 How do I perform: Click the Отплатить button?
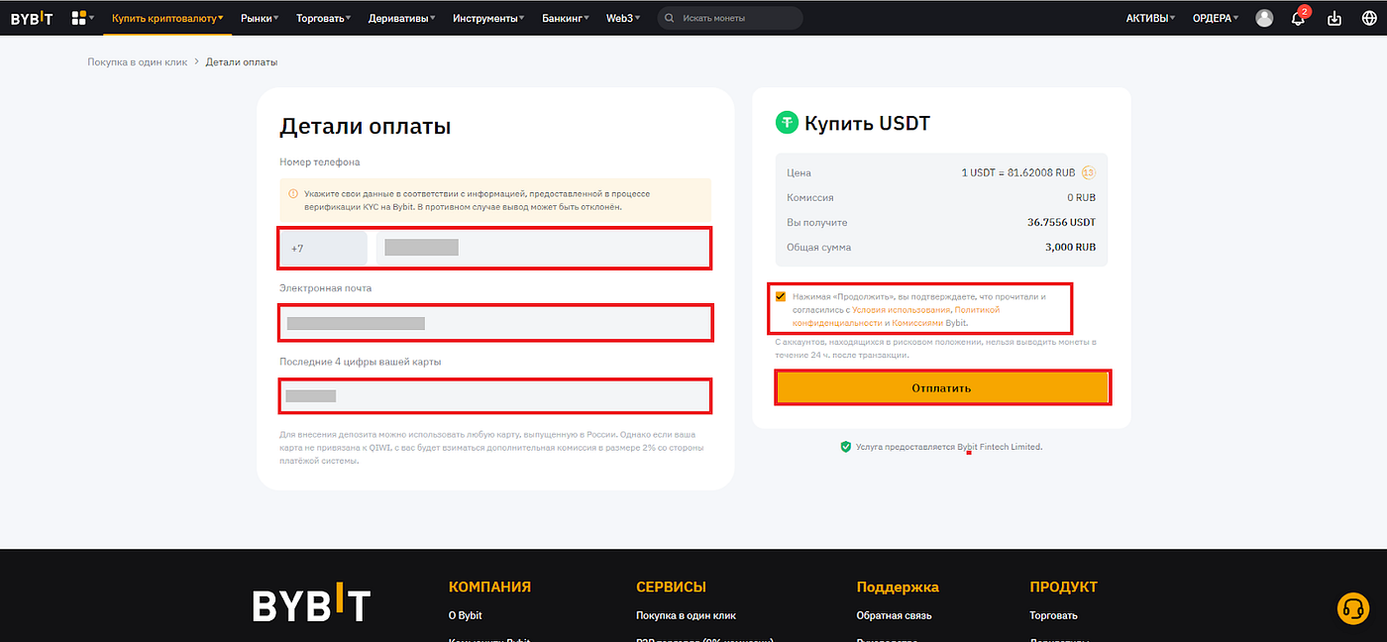pyautogui.click(x=941, y=387)
